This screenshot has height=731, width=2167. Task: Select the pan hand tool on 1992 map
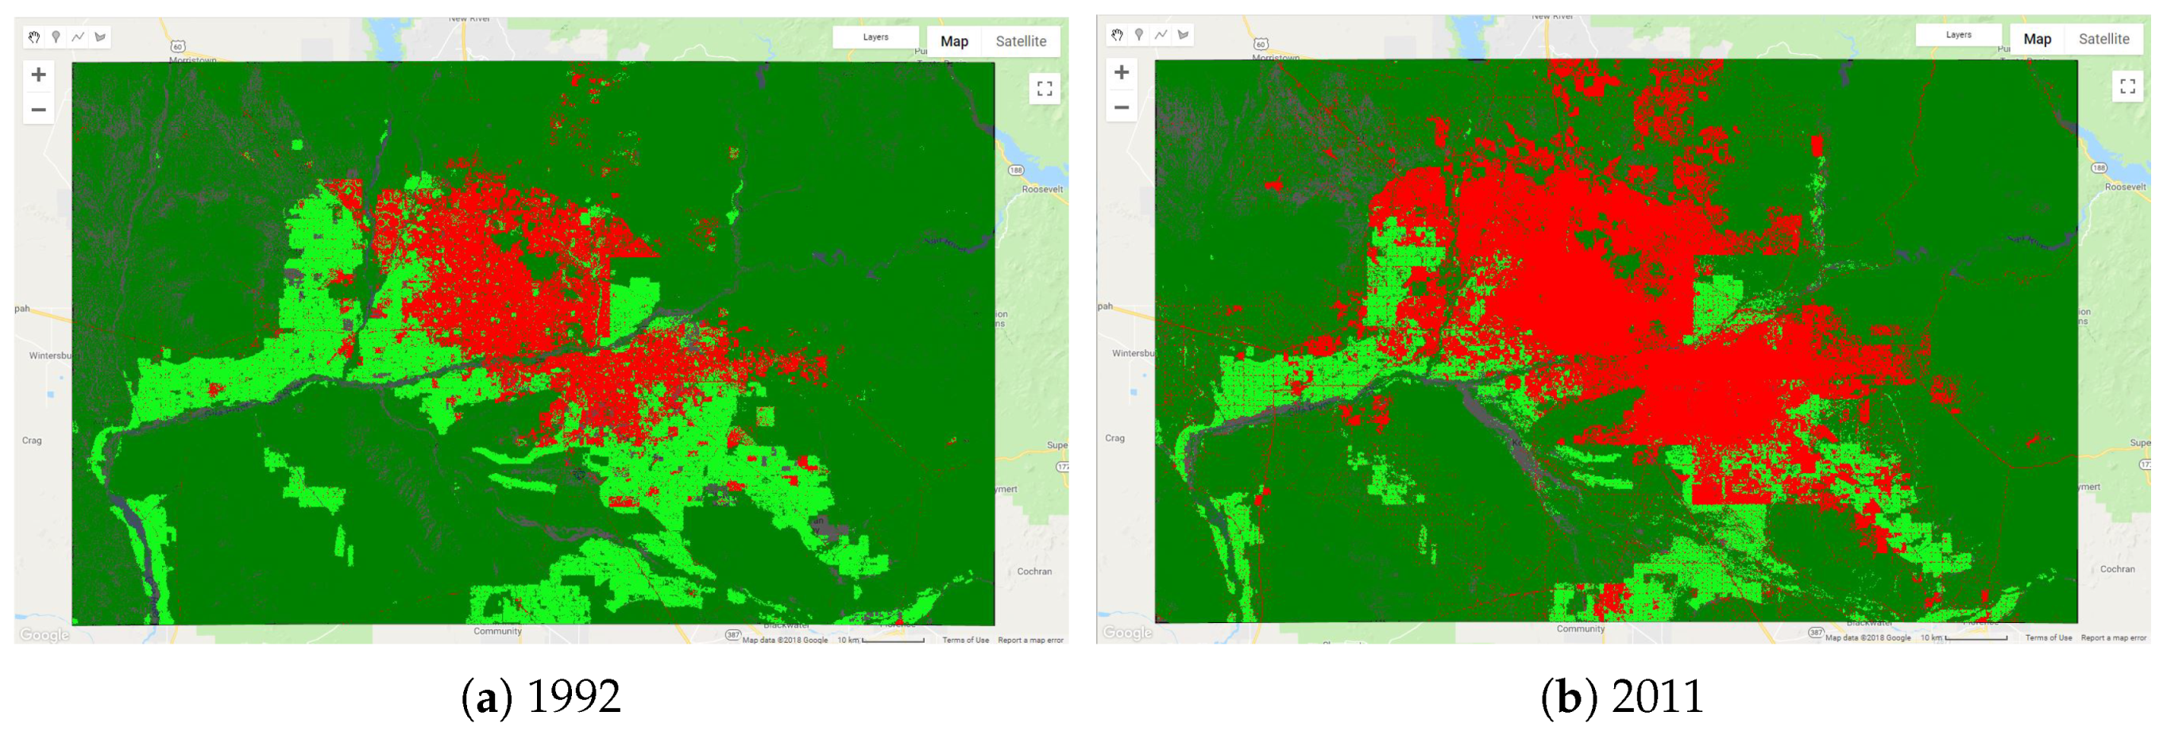33,37
